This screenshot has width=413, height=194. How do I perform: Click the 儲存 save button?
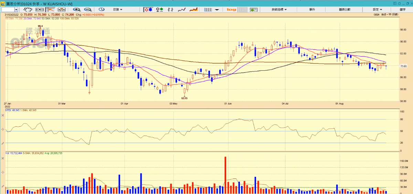(402, 9)
